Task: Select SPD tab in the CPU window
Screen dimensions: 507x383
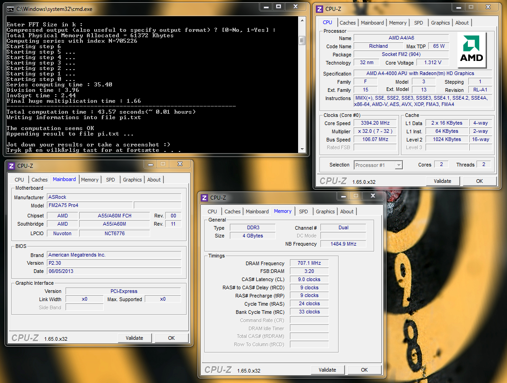Action: click(x=418, y=23)
